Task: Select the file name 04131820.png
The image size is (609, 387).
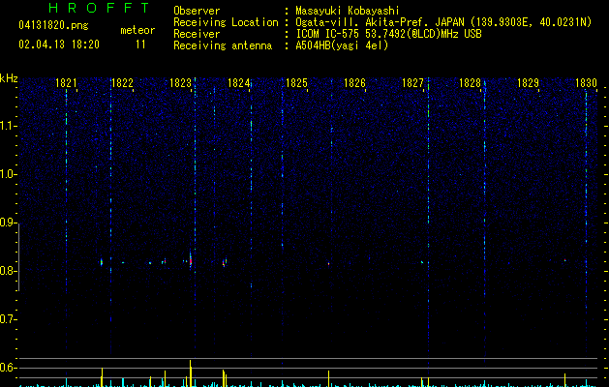Action: coord(53,26)
